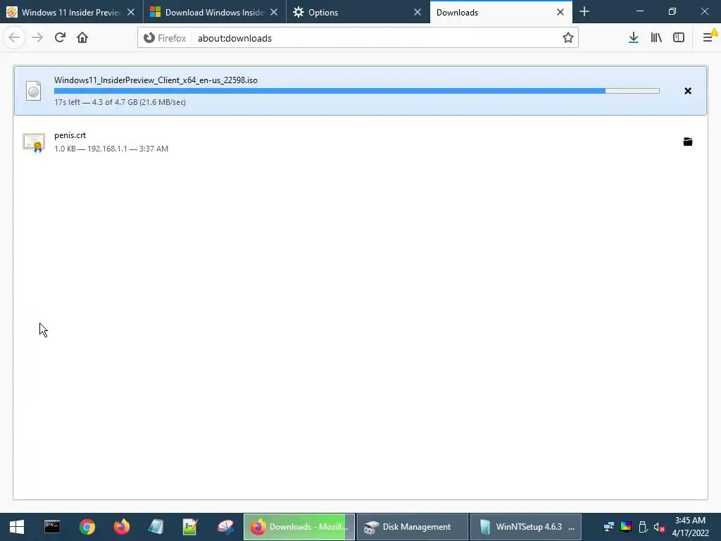Click the '1.0 KB — 192.168.1.1' details line

(111, 149)
